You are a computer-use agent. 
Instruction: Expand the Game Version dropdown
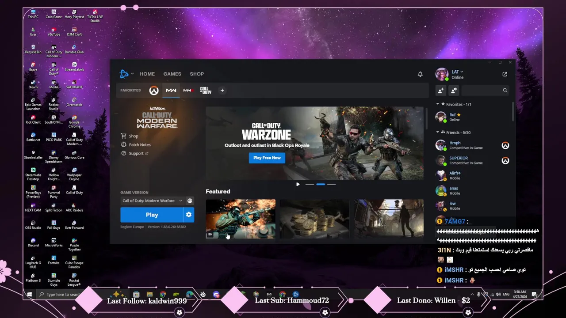152,201
